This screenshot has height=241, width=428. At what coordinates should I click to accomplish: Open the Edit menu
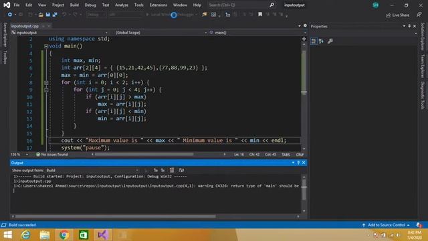pos(29,5)
